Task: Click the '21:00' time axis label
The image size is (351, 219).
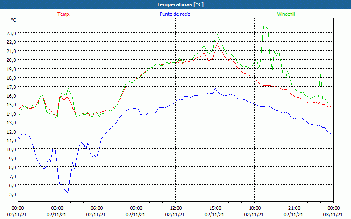Action: tap(294, 208)
